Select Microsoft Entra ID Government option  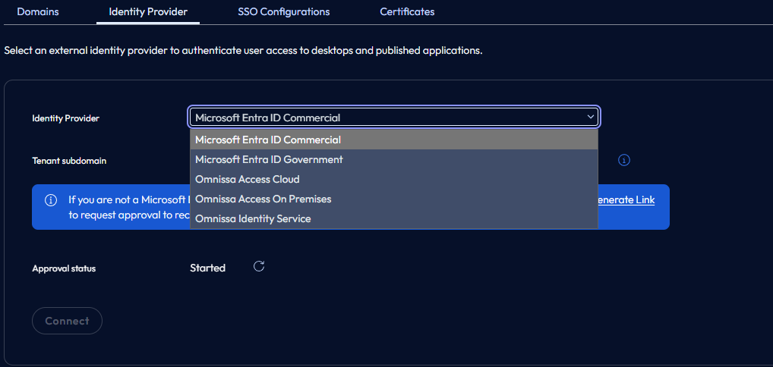pyautogui.click(x=269, y=159)
